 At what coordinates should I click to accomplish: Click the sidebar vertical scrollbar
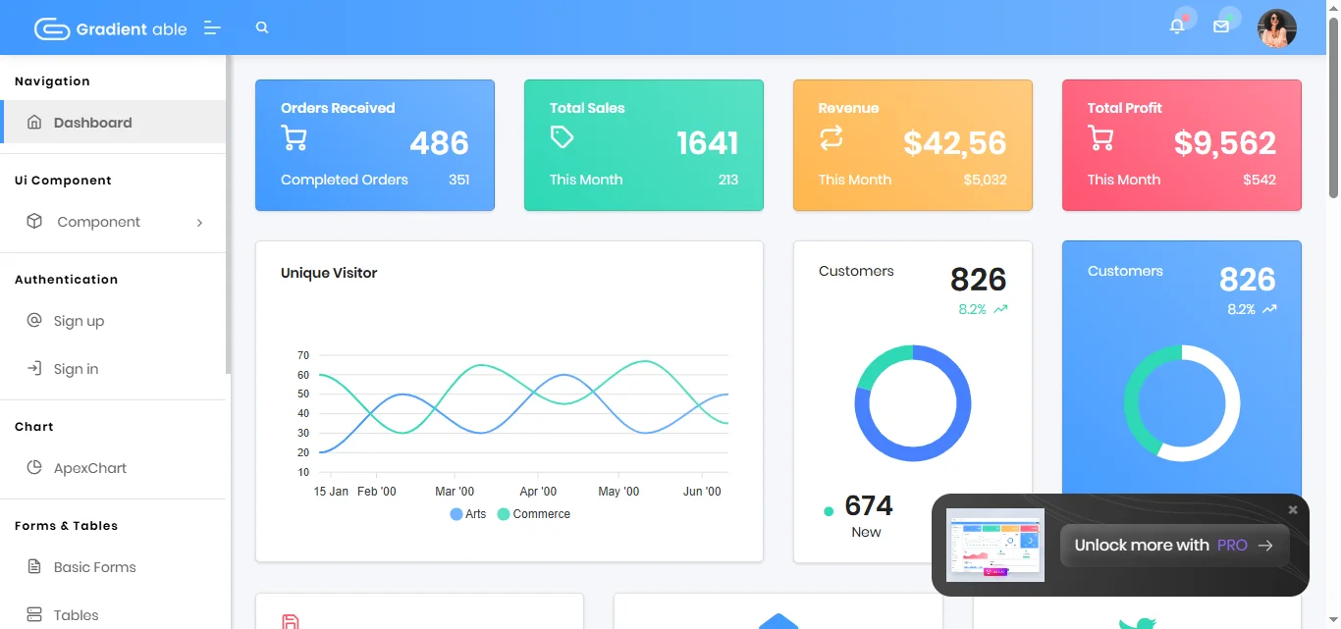229,214
